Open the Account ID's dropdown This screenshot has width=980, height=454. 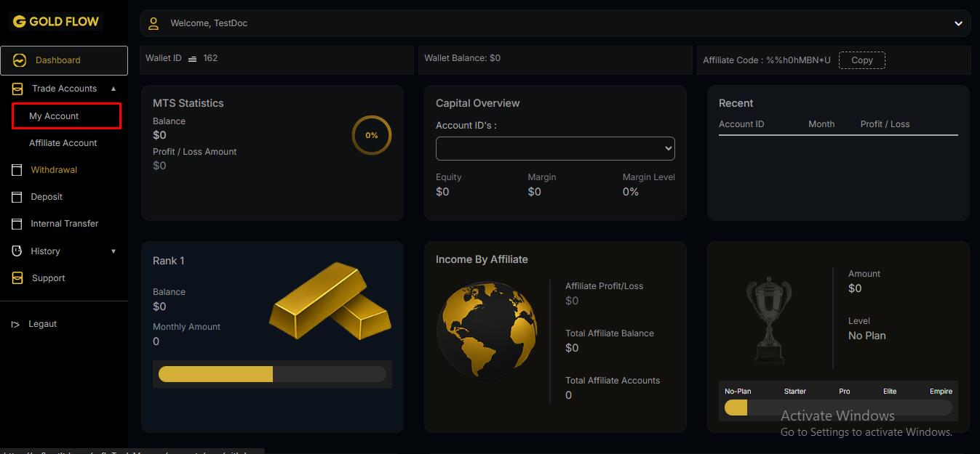[x=554, y=148]
